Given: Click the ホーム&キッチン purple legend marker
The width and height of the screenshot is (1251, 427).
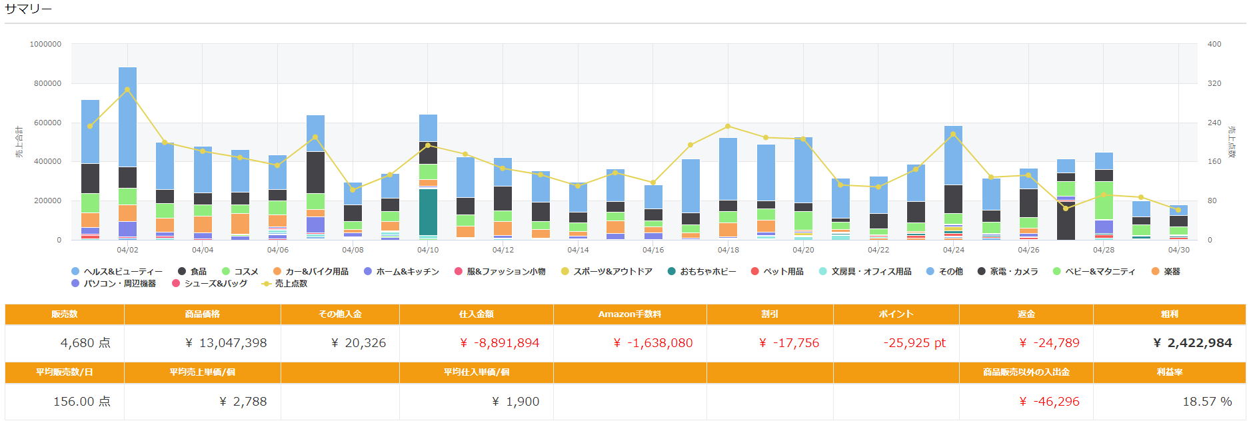Looking at the screenshot, I should pos(368,272).
